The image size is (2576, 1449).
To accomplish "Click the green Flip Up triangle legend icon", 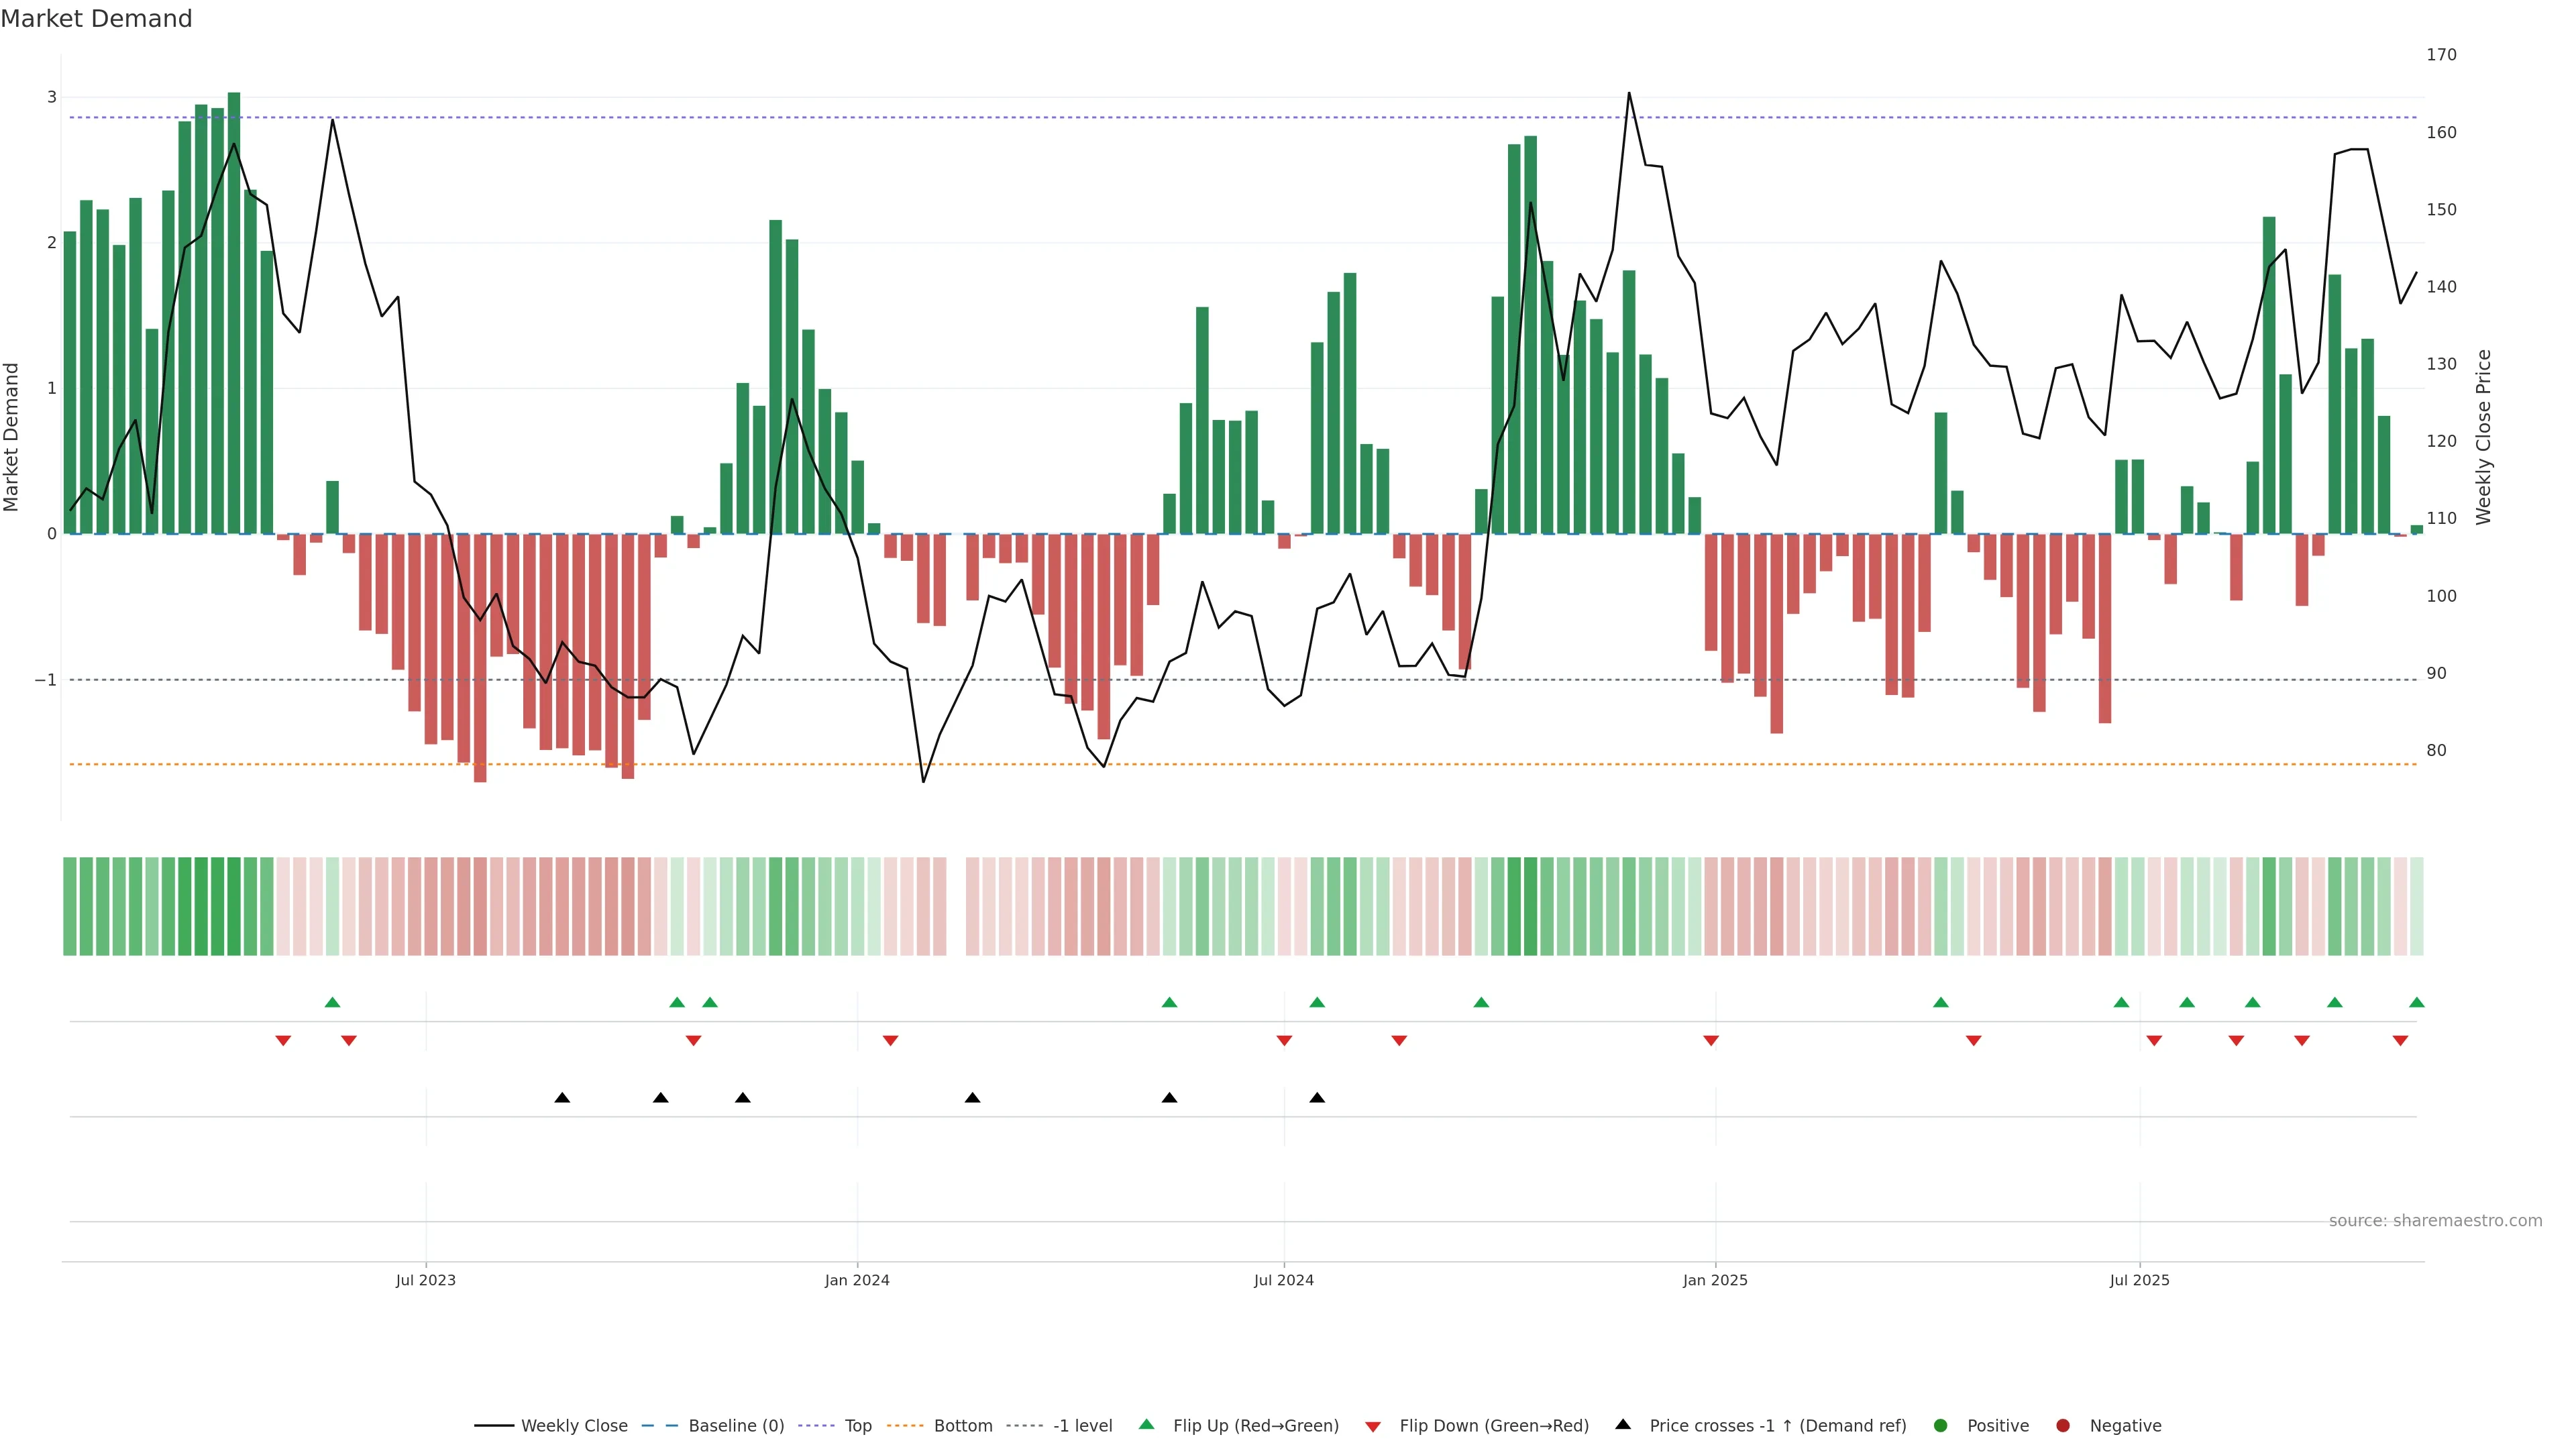I will 1146,1424.
